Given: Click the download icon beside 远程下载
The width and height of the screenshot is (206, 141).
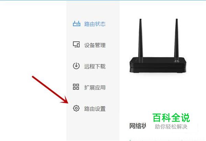Looking at the screenshot, I should click(76, 66).
